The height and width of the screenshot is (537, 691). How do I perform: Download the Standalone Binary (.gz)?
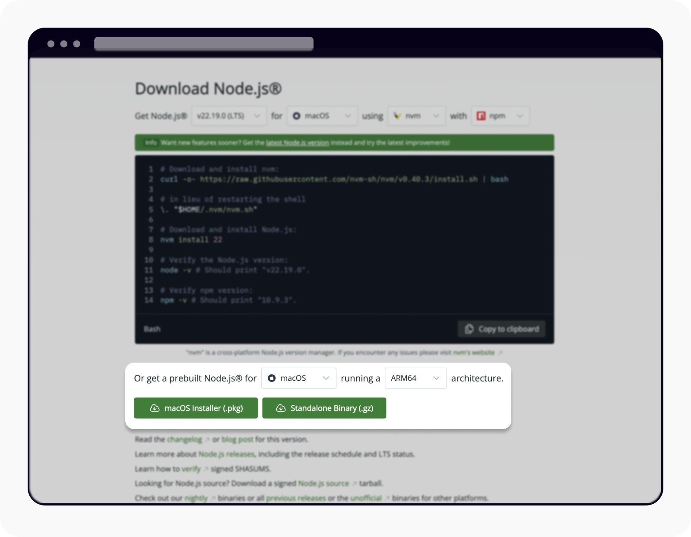324,408
